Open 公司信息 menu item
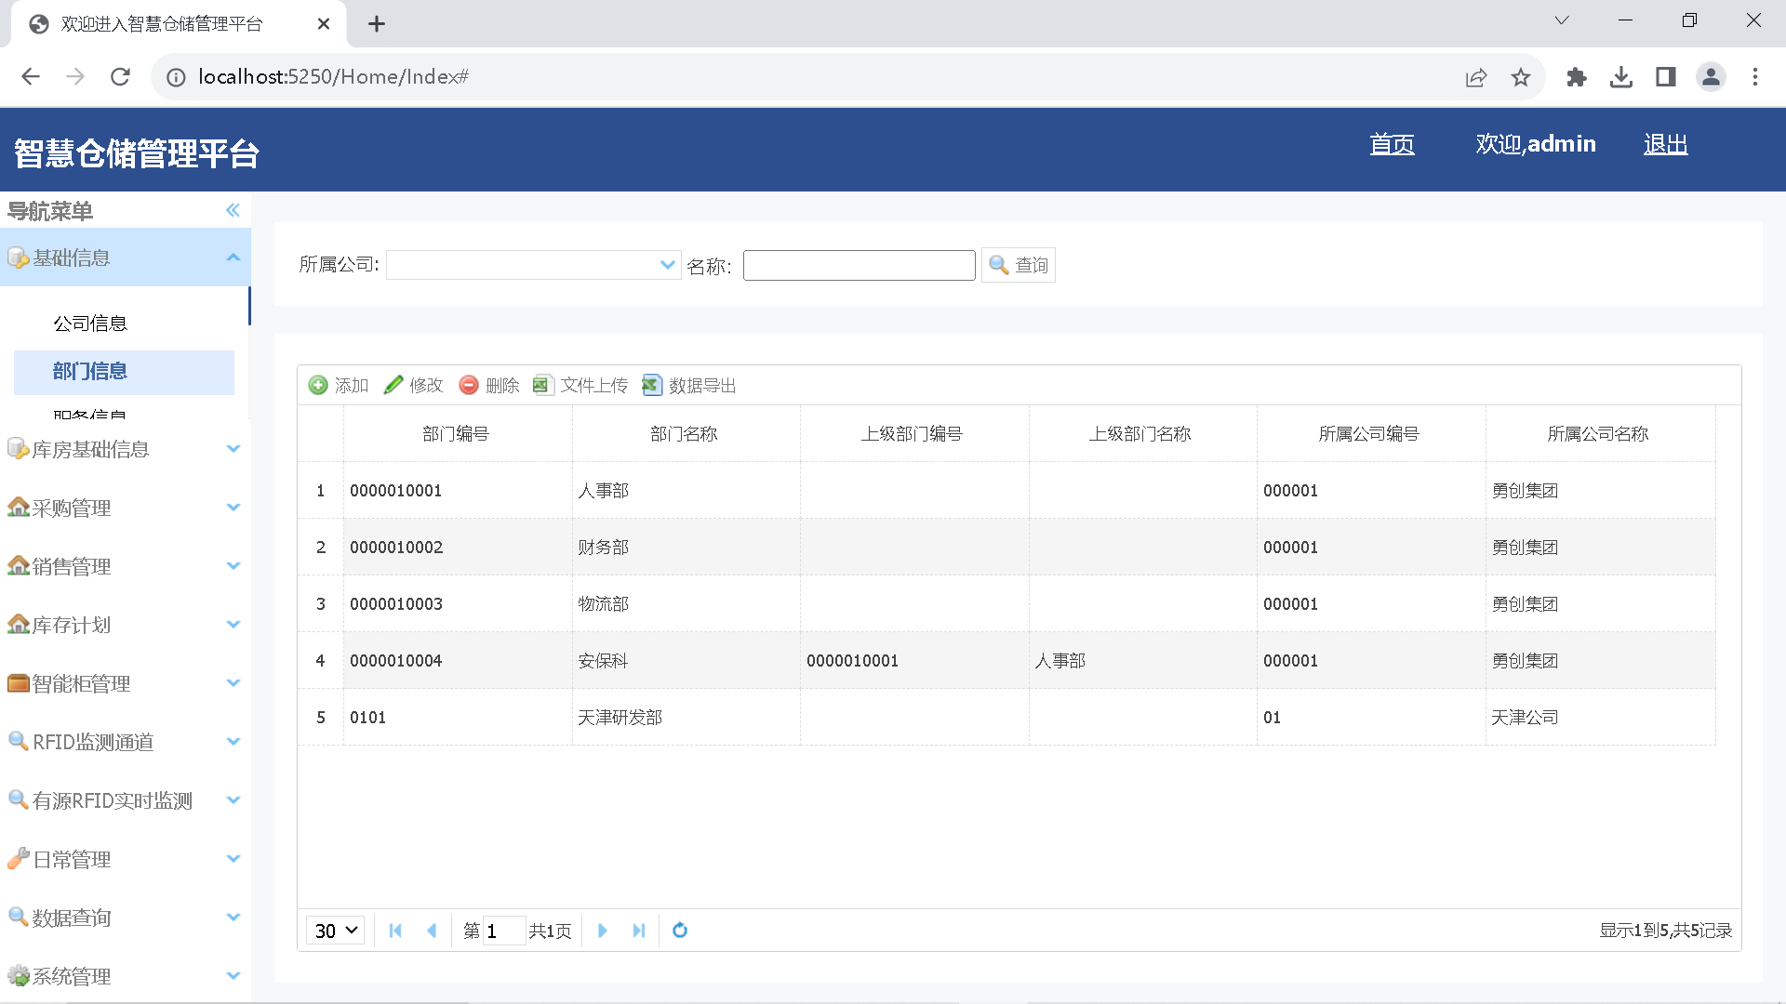This screenshot has height=1004, width=1786. [90, 324]
